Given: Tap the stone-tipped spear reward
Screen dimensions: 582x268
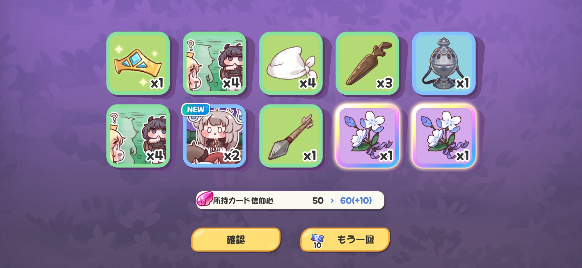Looking at the screenshot, I should click(291, 136).
